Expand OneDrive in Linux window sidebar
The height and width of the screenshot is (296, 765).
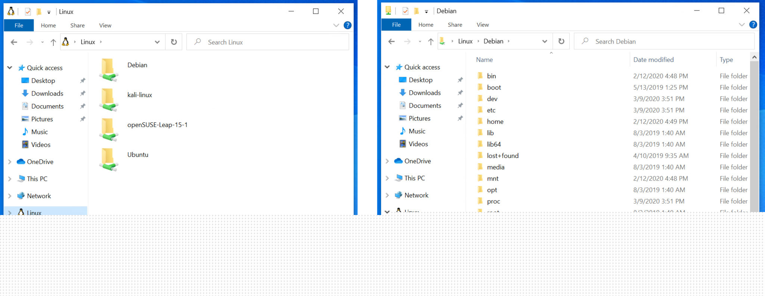(x=10, y=162)
